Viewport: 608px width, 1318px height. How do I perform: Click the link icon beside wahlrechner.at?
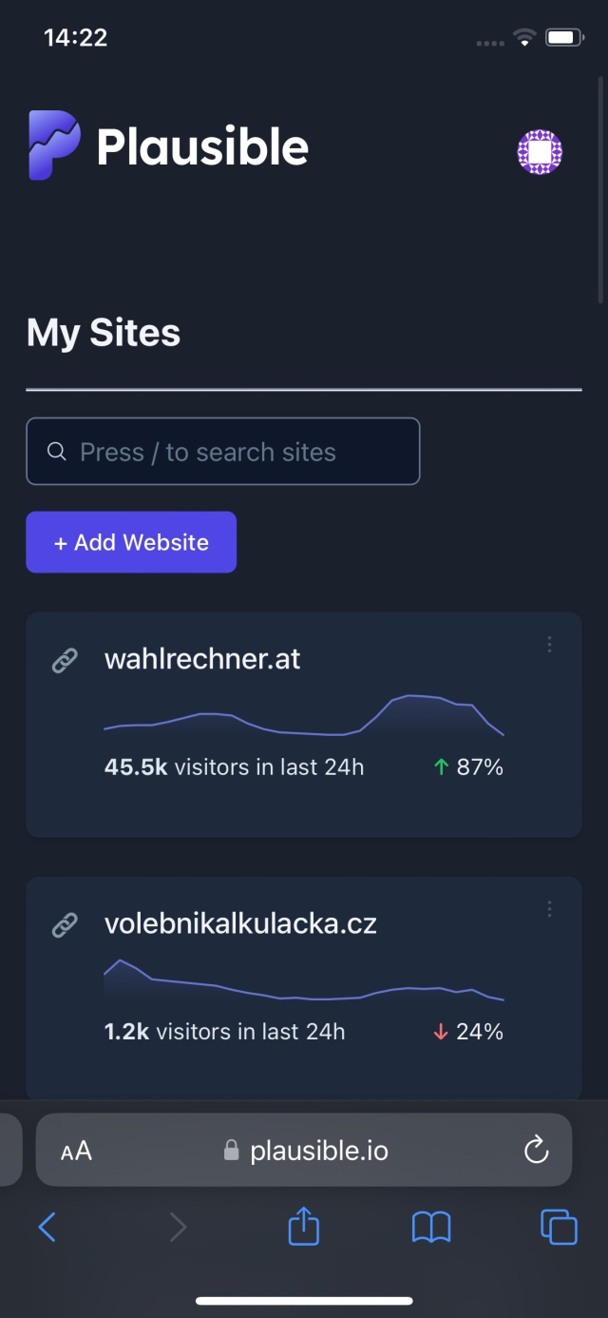pos(65,660)
